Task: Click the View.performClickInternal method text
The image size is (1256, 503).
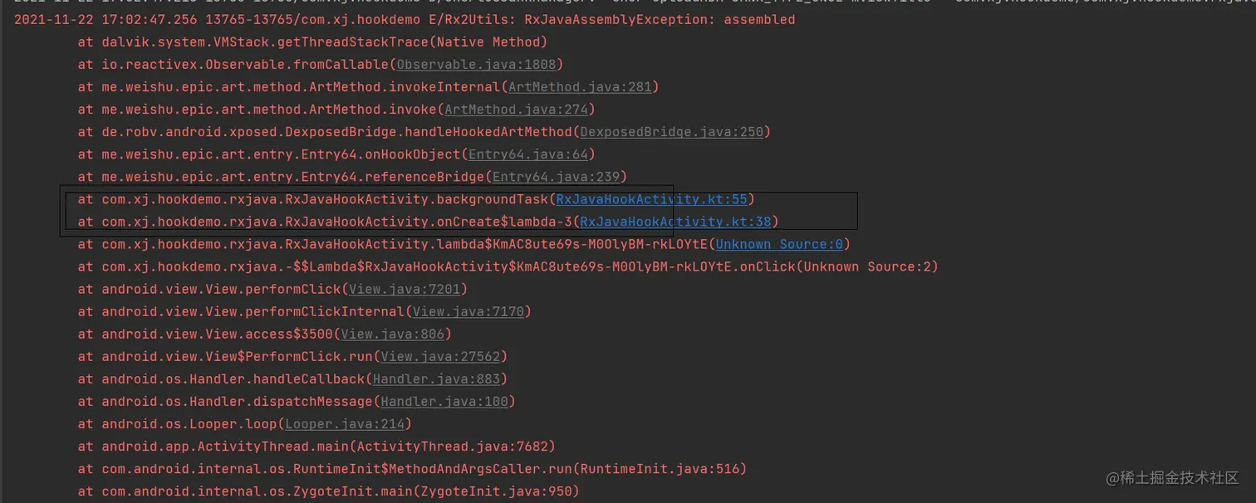Action: point(253,311)
